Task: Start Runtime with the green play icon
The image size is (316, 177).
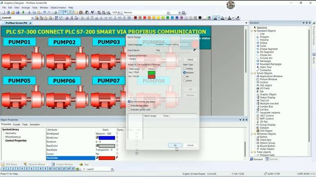Action: click(x=23, y=12)
